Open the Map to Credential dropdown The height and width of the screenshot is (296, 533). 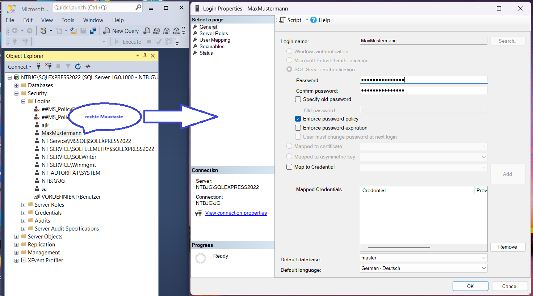(484, 168)
